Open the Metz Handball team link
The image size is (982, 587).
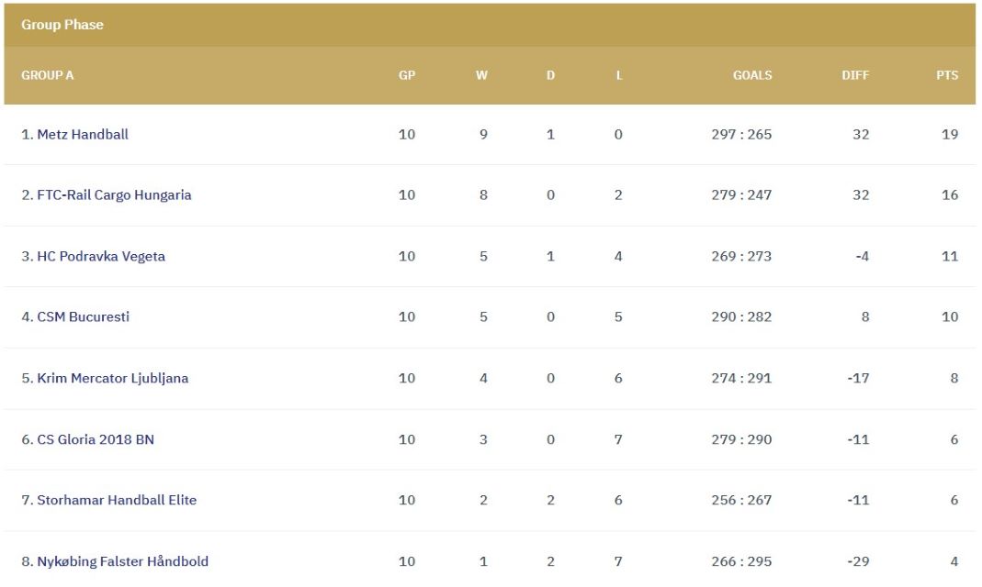(82, 135)
